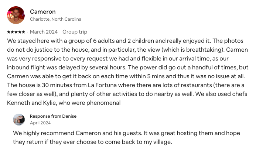Click Denise's host profile photo
256x155 pixels.
(19, 119)
